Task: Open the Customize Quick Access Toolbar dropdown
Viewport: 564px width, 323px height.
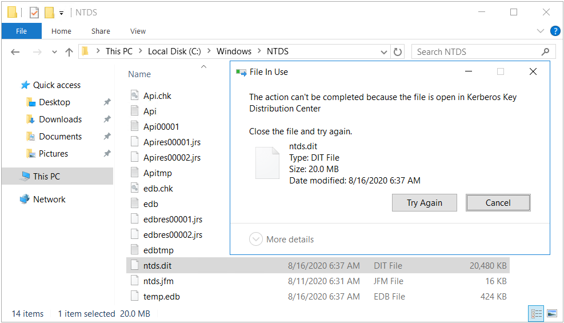Action: pos(62,13)
